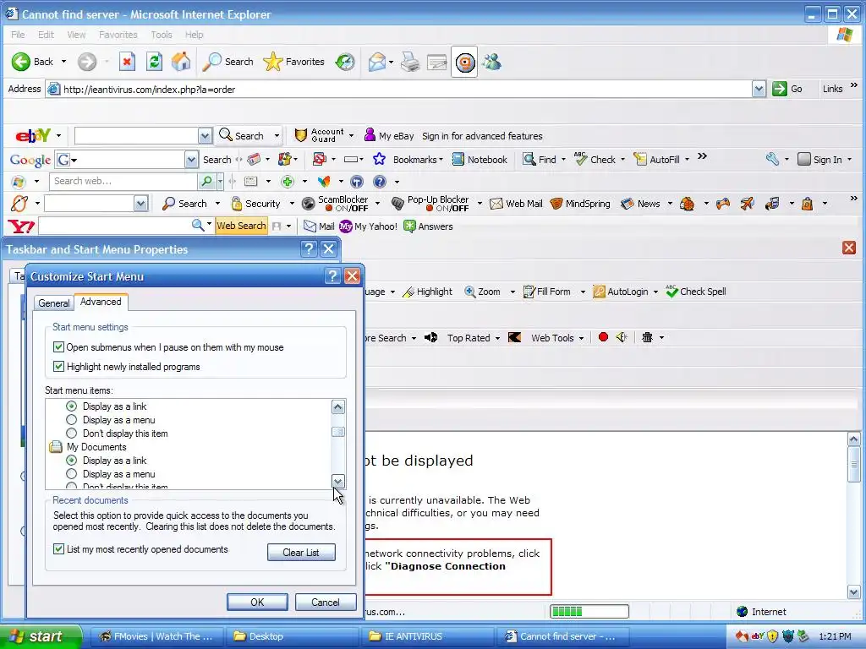
Task: Toggle the Pop-Up Blocker icon
Action: pos(397,203)
